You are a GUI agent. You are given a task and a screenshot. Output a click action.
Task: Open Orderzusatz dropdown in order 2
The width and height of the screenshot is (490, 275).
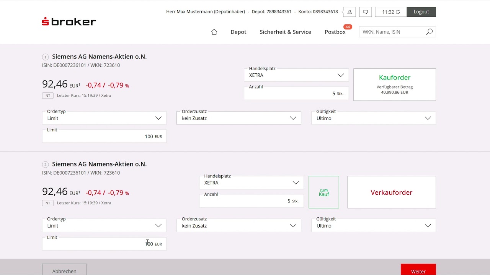[x=239, y=226]
